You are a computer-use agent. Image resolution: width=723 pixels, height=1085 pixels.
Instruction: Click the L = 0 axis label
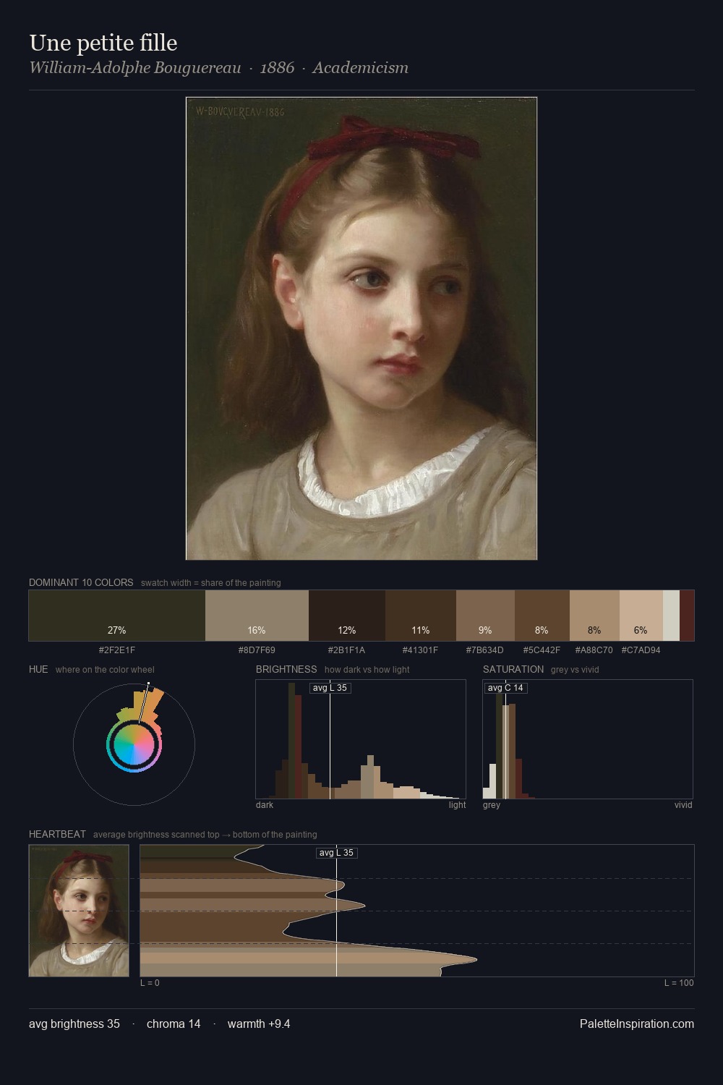[x=150, y=983]
